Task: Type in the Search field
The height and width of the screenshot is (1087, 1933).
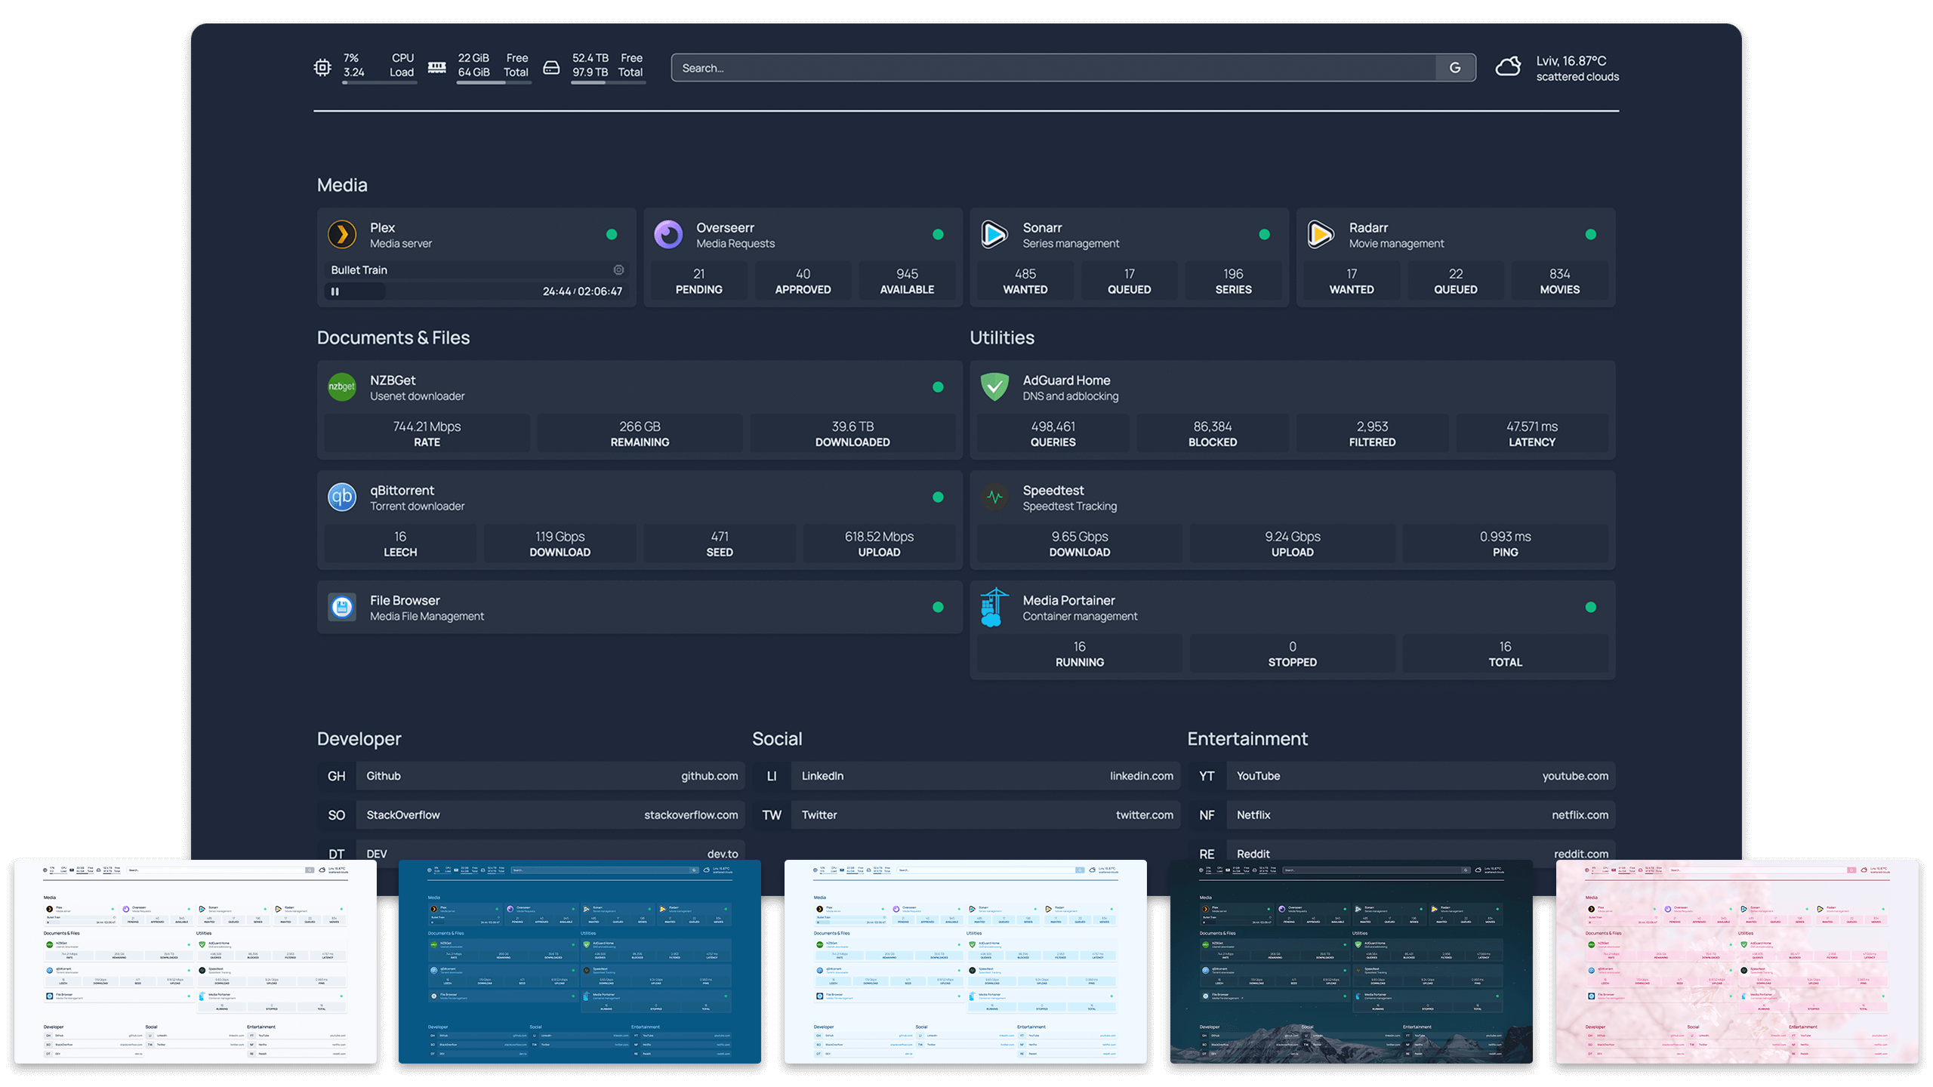Action: pos(1053,68)
